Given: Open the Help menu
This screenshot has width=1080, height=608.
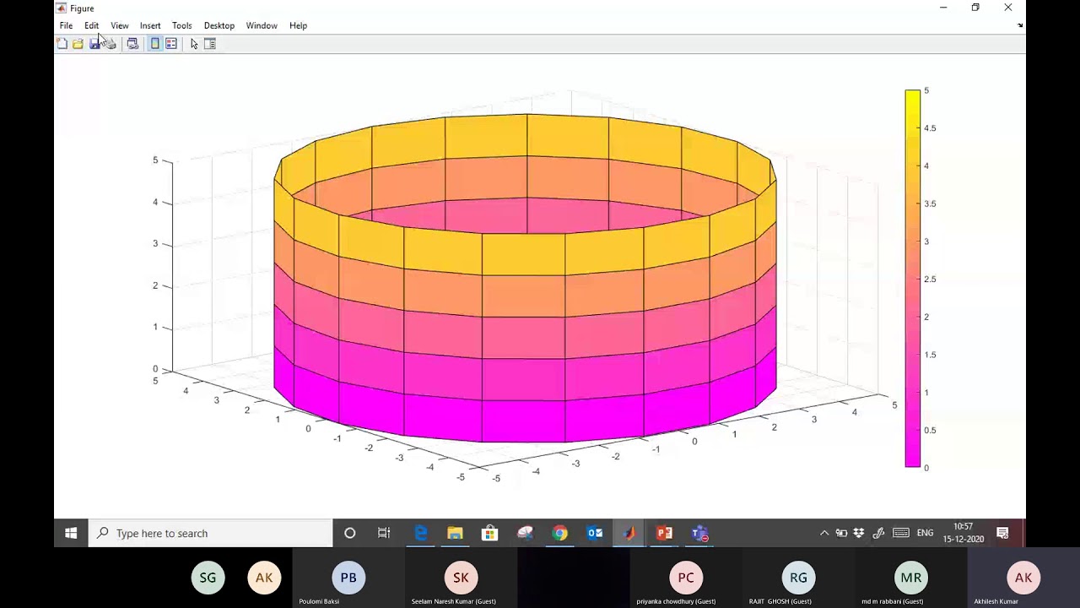Looking at the screenshot, I should pos(298,25).
